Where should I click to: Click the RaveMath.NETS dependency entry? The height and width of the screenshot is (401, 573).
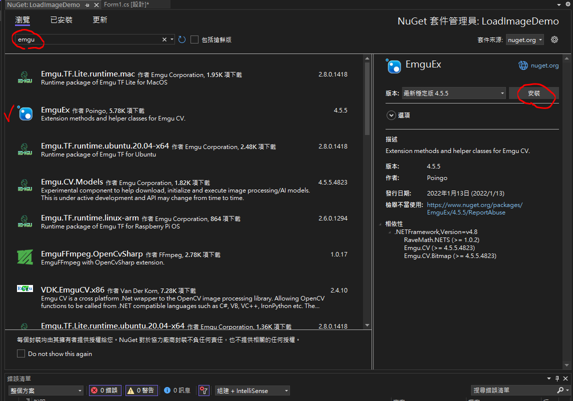(x=441, y=240)
